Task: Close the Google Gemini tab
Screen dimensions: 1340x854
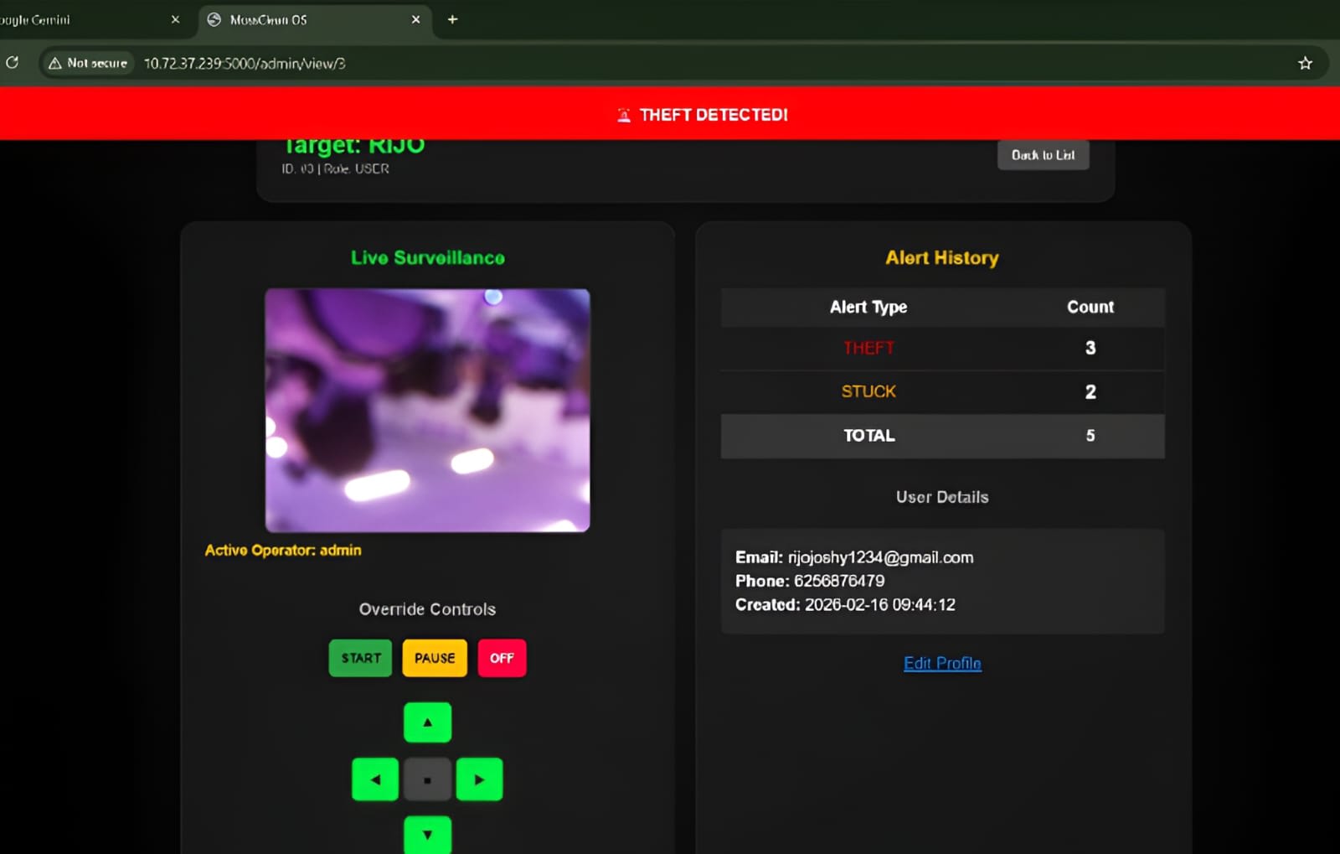Action: click(175, 19)
